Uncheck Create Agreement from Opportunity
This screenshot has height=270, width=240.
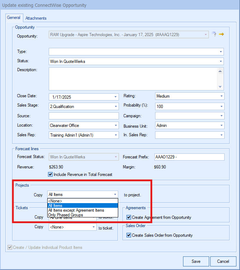click(x=129, y=217)
